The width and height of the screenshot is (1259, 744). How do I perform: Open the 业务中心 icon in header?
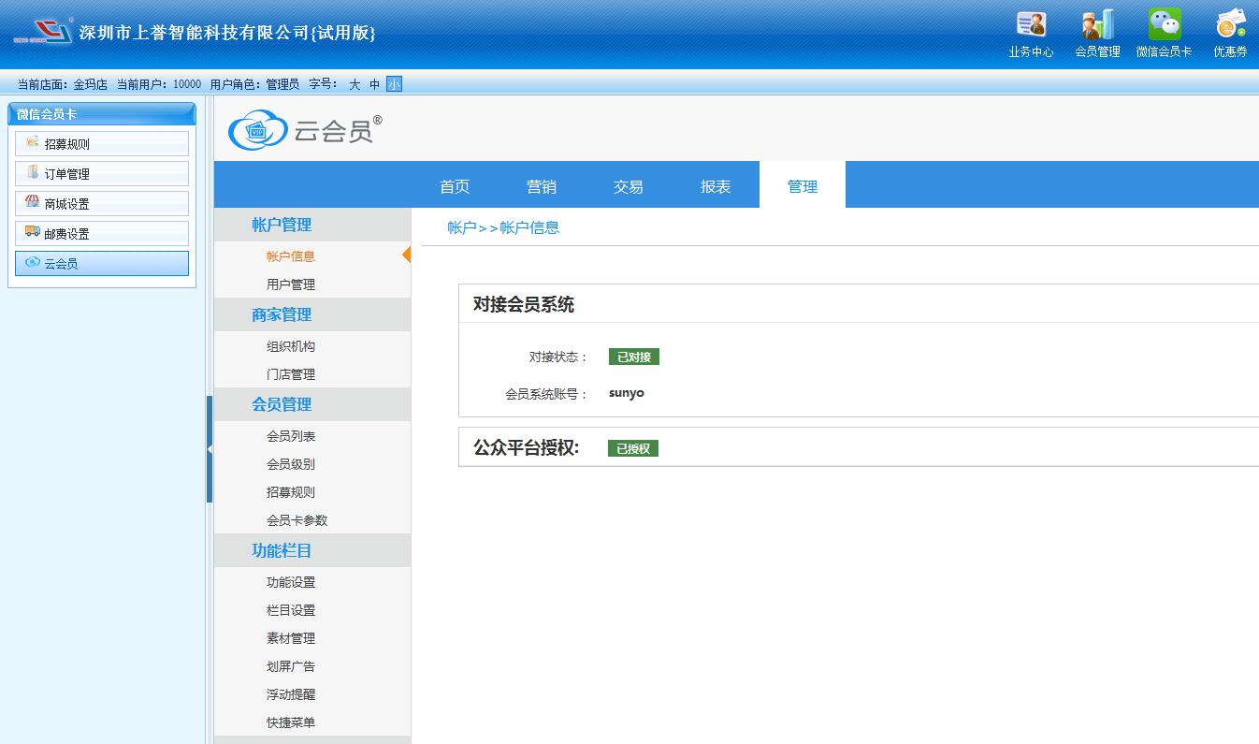click(x=1031, y=33)
